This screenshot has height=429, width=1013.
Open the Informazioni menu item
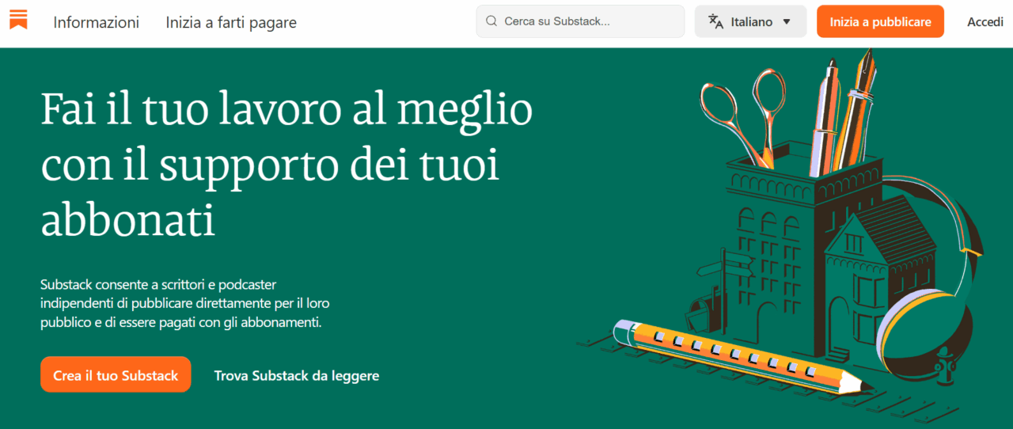(97, 22)
